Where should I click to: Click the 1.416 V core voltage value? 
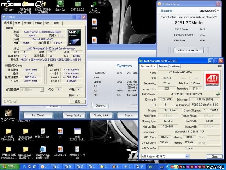58,43
